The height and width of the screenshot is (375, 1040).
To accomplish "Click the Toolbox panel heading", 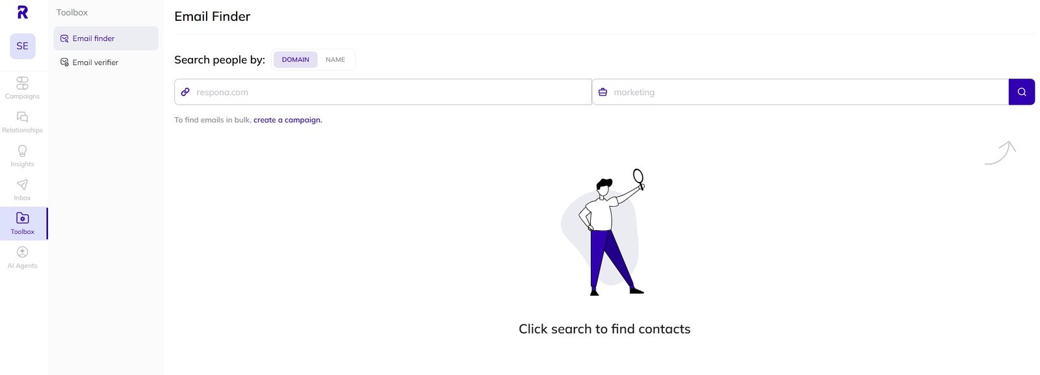I will coord(71,12).
